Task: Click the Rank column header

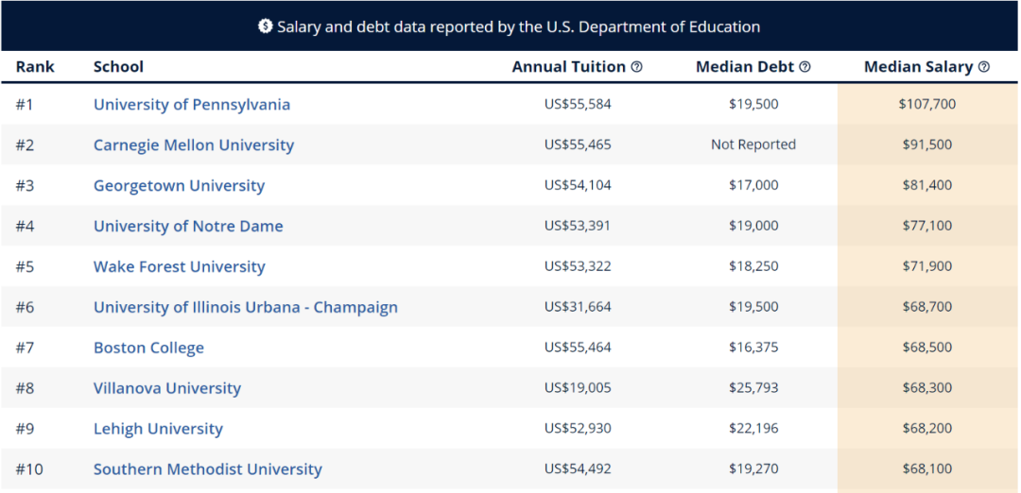Action: click(x=35, y=67)
